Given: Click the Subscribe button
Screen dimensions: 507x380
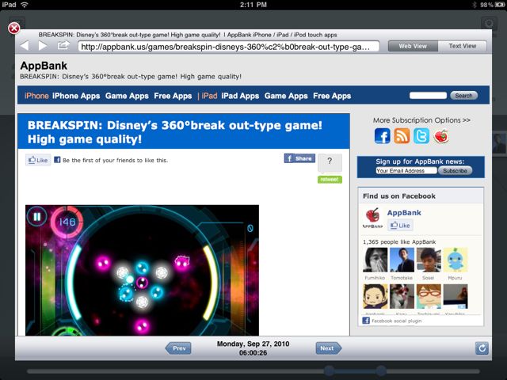Looking at the screenshot, I should 455,171.
